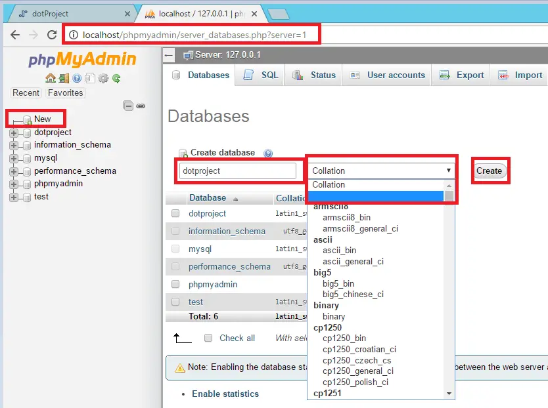Open the phpmyadmin database link in table
Screen dimensions: 548x408
[213, 285]
